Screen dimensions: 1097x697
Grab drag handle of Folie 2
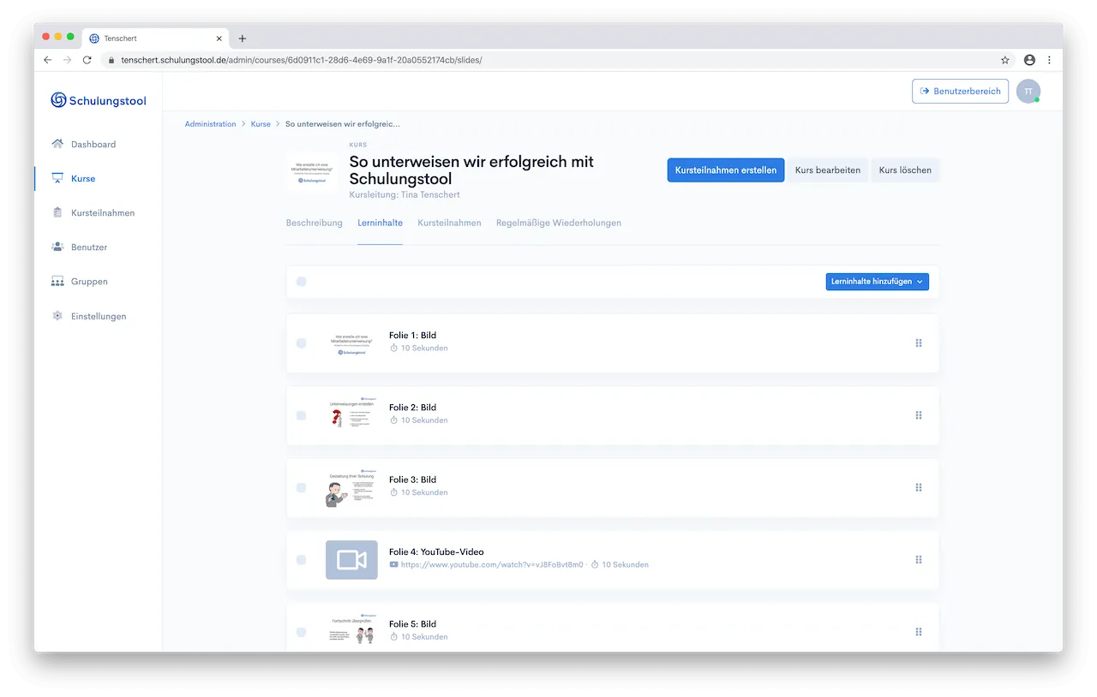point(919,415)
